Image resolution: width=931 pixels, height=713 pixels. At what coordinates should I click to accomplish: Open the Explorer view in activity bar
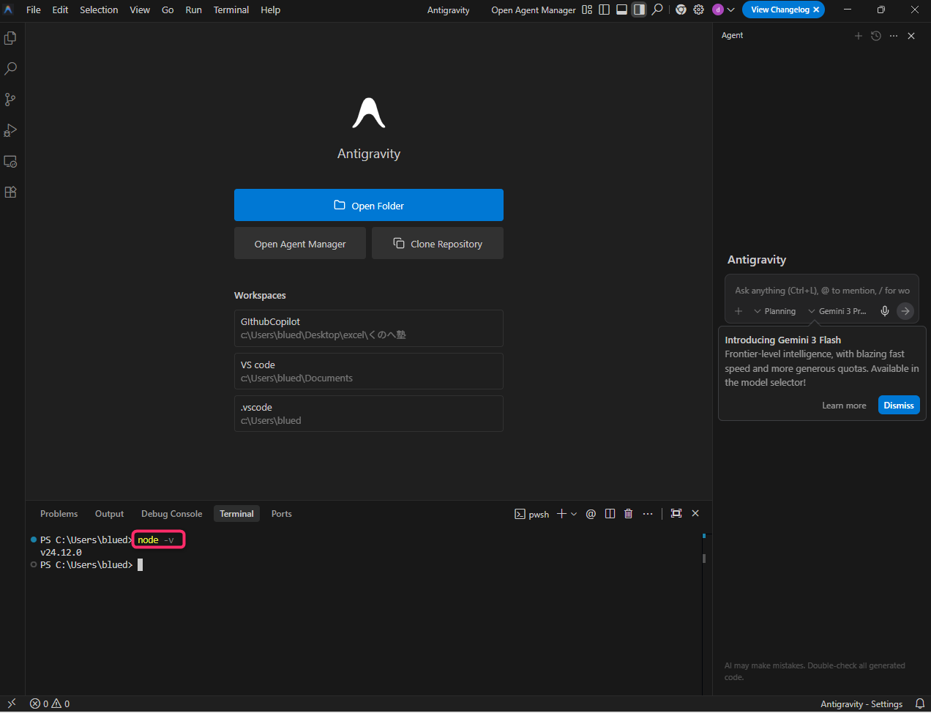[x=10, y=38]
